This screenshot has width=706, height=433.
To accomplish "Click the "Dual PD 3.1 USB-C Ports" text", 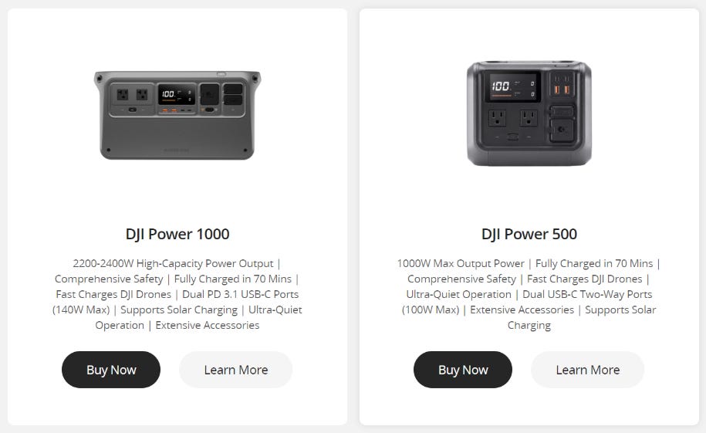I will (241, 294).
